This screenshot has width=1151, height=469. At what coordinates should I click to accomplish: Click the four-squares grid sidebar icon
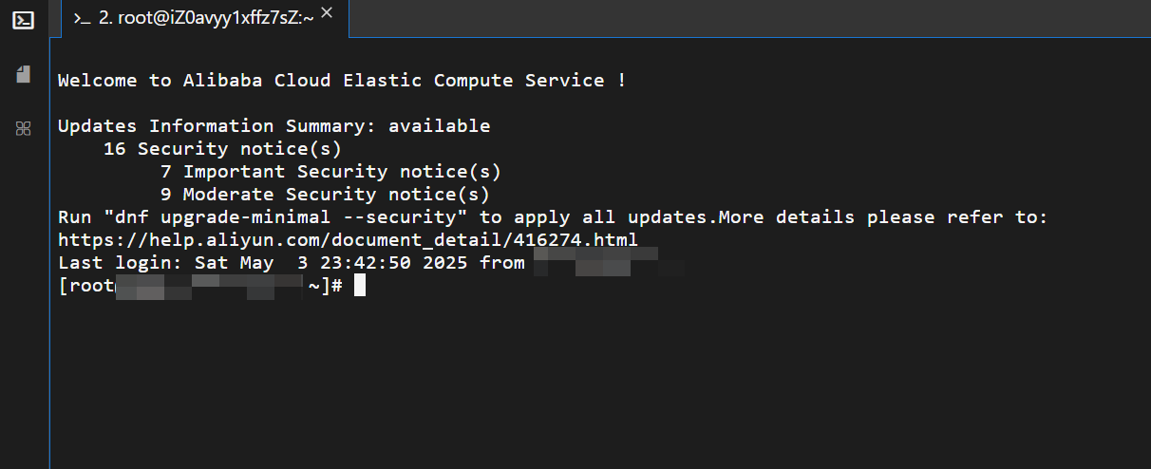24,128
